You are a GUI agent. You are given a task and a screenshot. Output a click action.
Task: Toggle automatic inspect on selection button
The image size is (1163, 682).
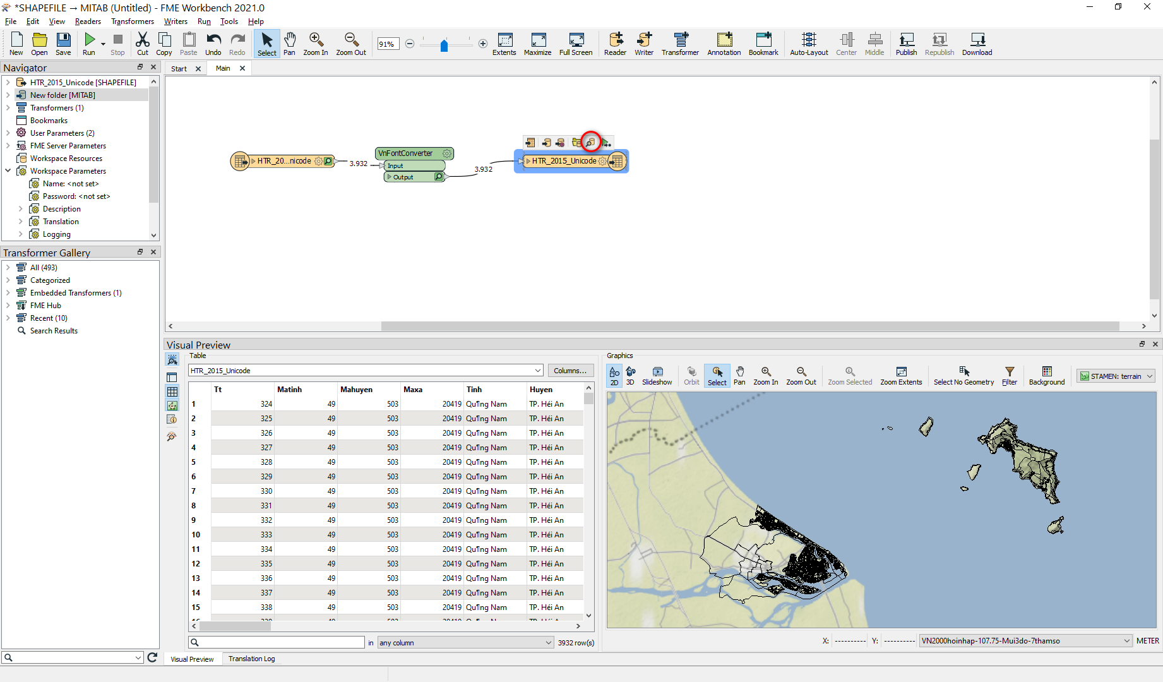pos(172,359)
